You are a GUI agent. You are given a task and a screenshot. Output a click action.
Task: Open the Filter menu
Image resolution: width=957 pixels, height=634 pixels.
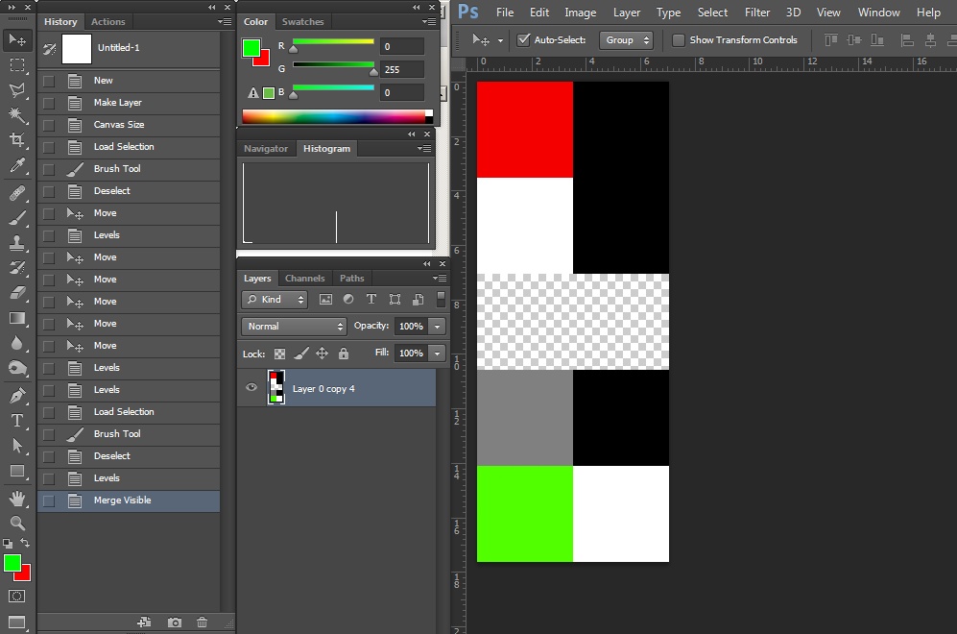[757, 12]
